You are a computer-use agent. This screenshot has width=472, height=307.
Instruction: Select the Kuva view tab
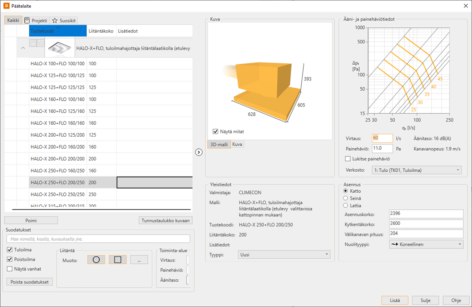237,144
